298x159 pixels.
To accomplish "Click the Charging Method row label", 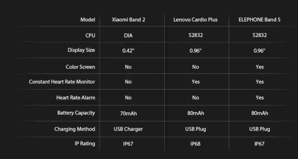I will (x=75, y=129).
